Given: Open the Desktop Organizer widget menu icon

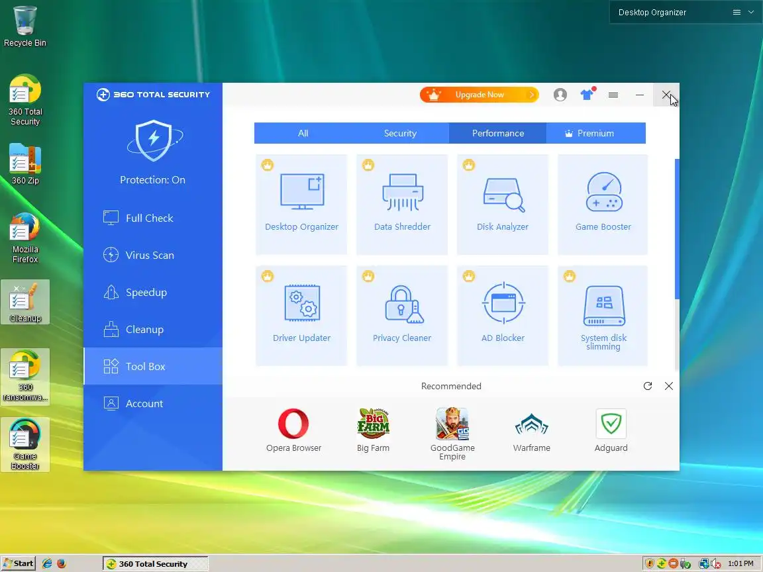Looking at the screenshot, I should (737, 12).
